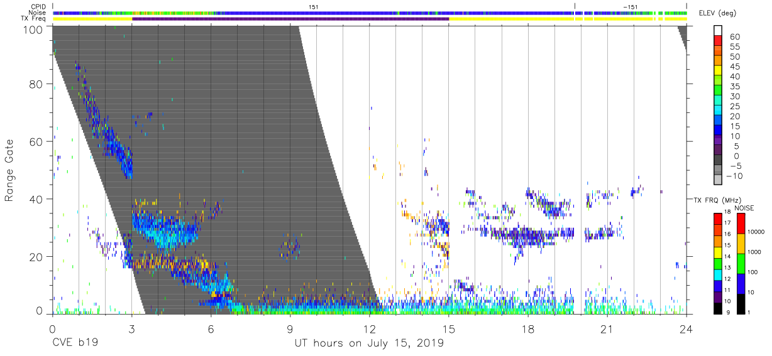Viewport: 772px width, 356px height.
Task: Click the green 13 MHz frequency swatch
Action: 719,263
